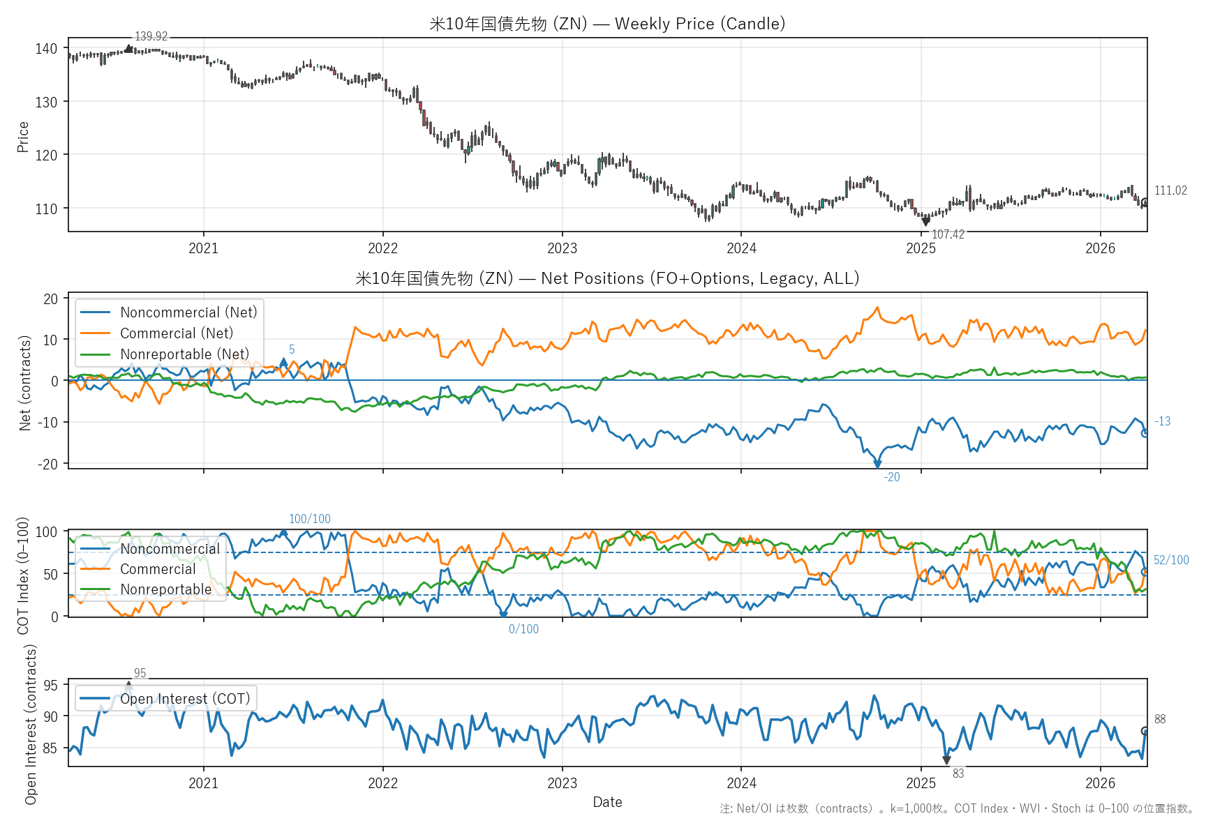Select the COT Index 100/100 peak marker
This screenshot has width=1206, height=823.
[283, 532]
